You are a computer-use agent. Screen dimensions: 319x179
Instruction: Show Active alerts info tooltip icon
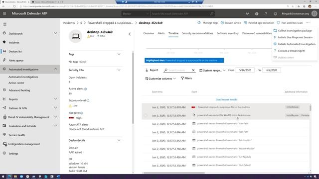tap(85, 89)
